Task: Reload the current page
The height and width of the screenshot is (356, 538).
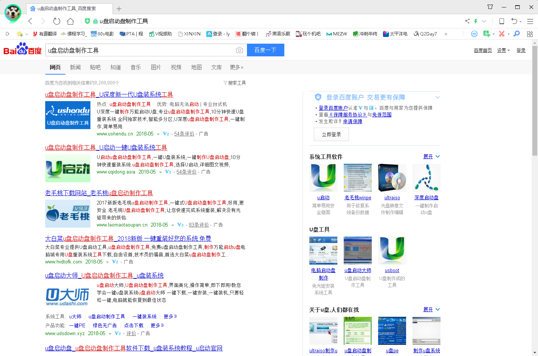Action: coord(57,21)
